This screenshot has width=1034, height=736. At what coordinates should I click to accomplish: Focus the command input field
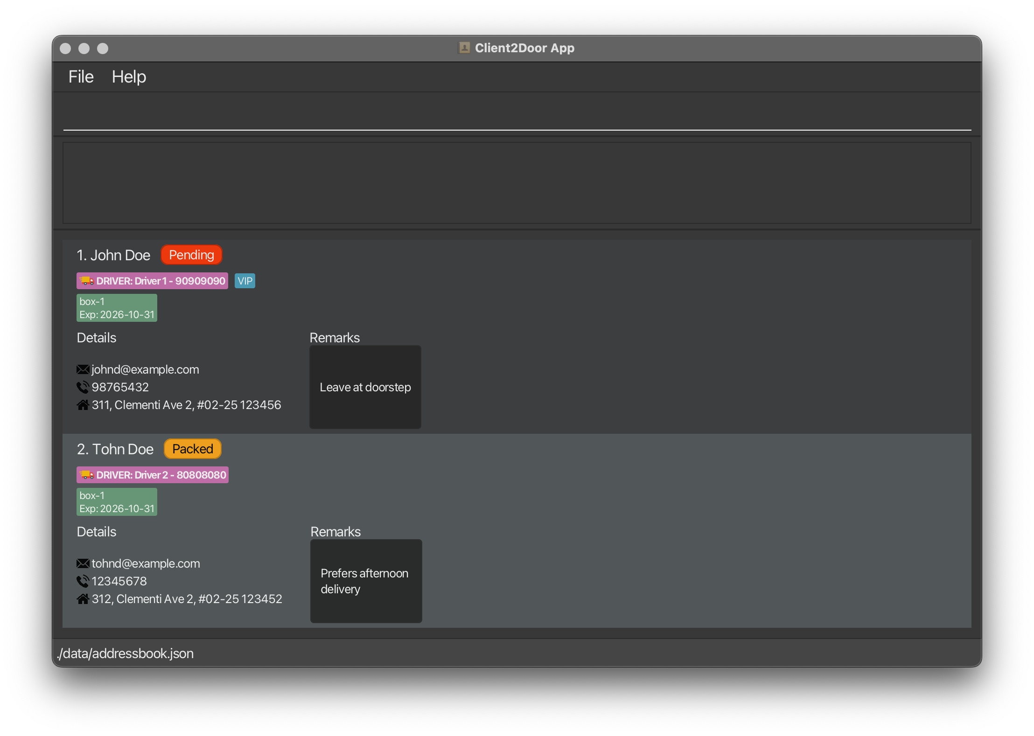pyautogui.click(x=517, y=117)
